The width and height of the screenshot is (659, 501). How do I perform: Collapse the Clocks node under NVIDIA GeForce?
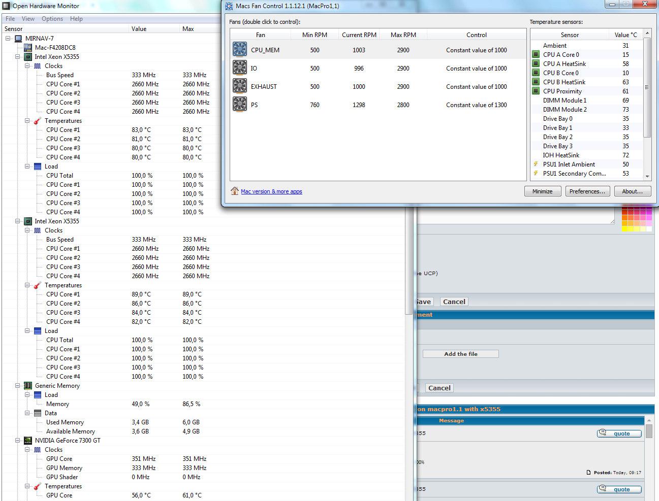(x=27, y=450)
